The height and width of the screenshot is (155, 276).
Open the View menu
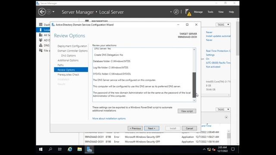(x=221, y=12)
